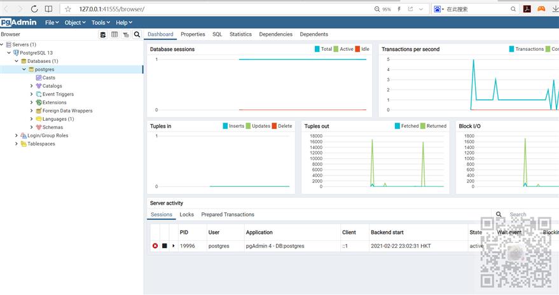Viewport: 559px width, 295px height.
Task: Cancel active query with black square icon
Action: coord(164,246)
